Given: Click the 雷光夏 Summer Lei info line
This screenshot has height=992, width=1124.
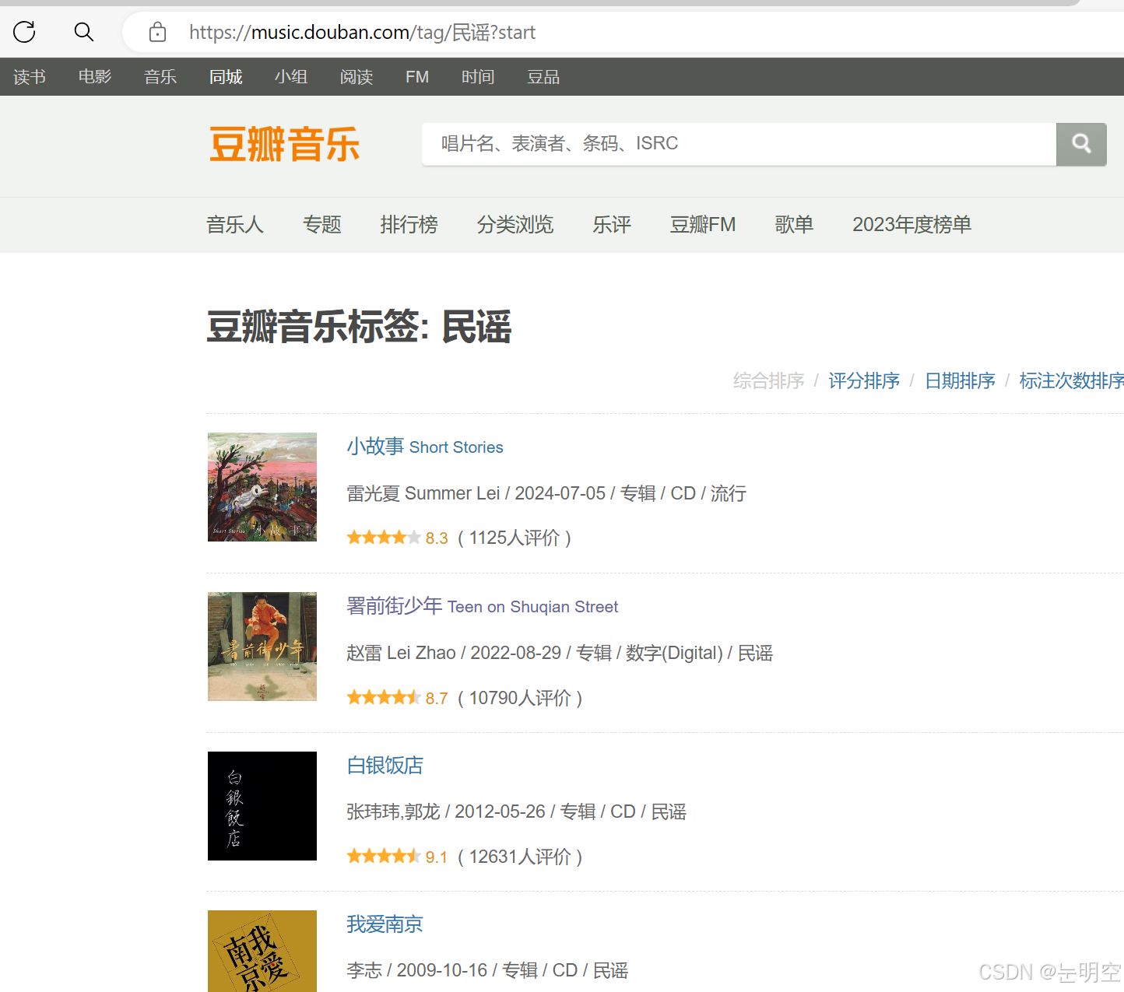Looking at the screenshot, I should tap(546, 493).
